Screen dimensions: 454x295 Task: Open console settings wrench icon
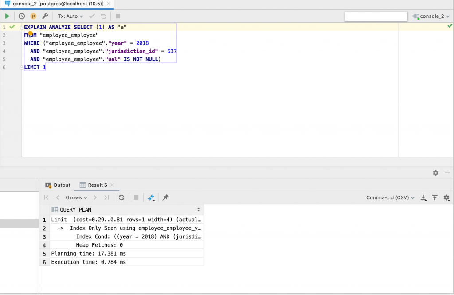point(45,16)
